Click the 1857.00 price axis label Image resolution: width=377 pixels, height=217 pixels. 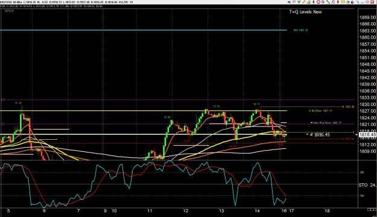pos(367,44)
